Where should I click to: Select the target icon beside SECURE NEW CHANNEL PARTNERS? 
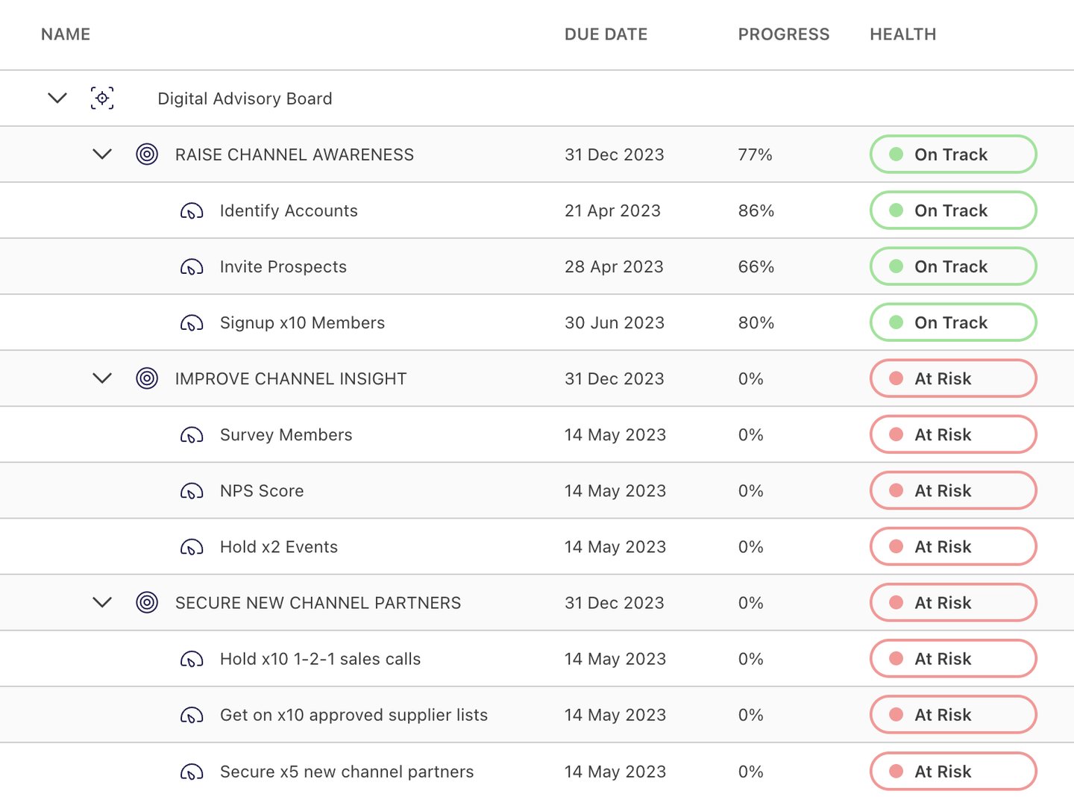pyautogui.click(x=147, y=602)
